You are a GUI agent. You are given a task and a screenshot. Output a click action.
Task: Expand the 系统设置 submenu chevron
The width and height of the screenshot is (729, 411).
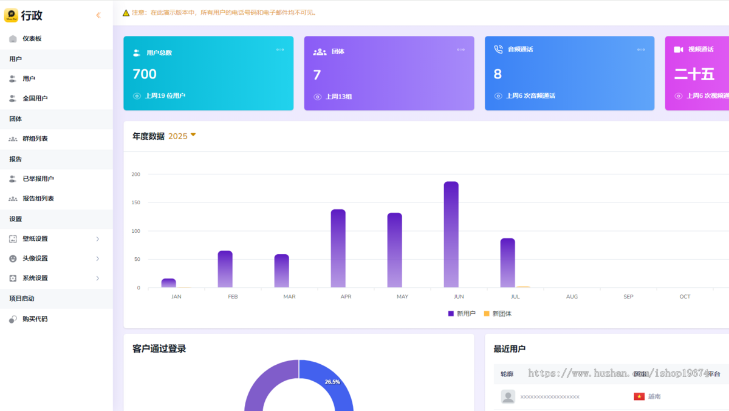tap(98, 278)
